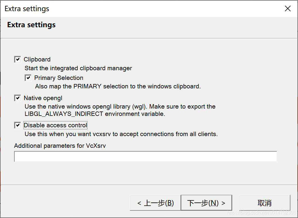Disable the Native opengl checkbox
This screenshot has height=218, width=298.
pyautogui.click(x=18, y=98)
